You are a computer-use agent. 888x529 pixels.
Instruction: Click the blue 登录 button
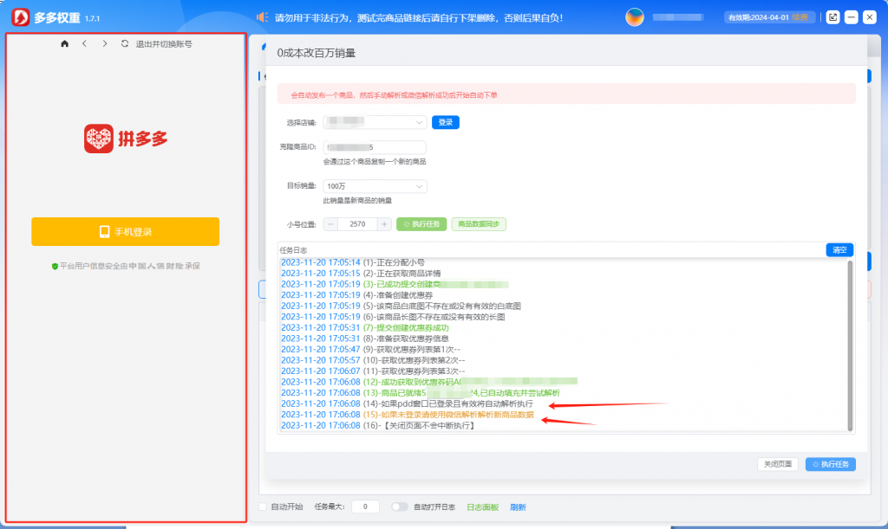(x=446, y=122)
